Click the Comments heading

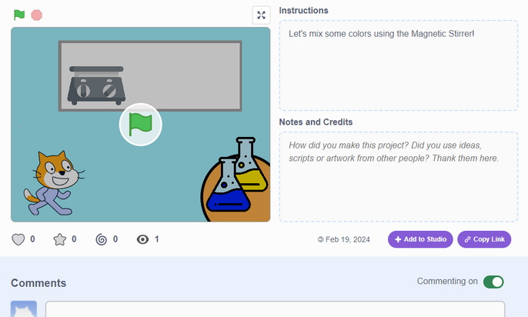(38, 283)
